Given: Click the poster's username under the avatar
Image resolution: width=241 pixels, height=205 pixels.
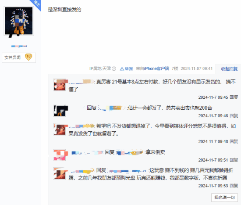Looking at the screenshot, I should (x=19, y=46).
